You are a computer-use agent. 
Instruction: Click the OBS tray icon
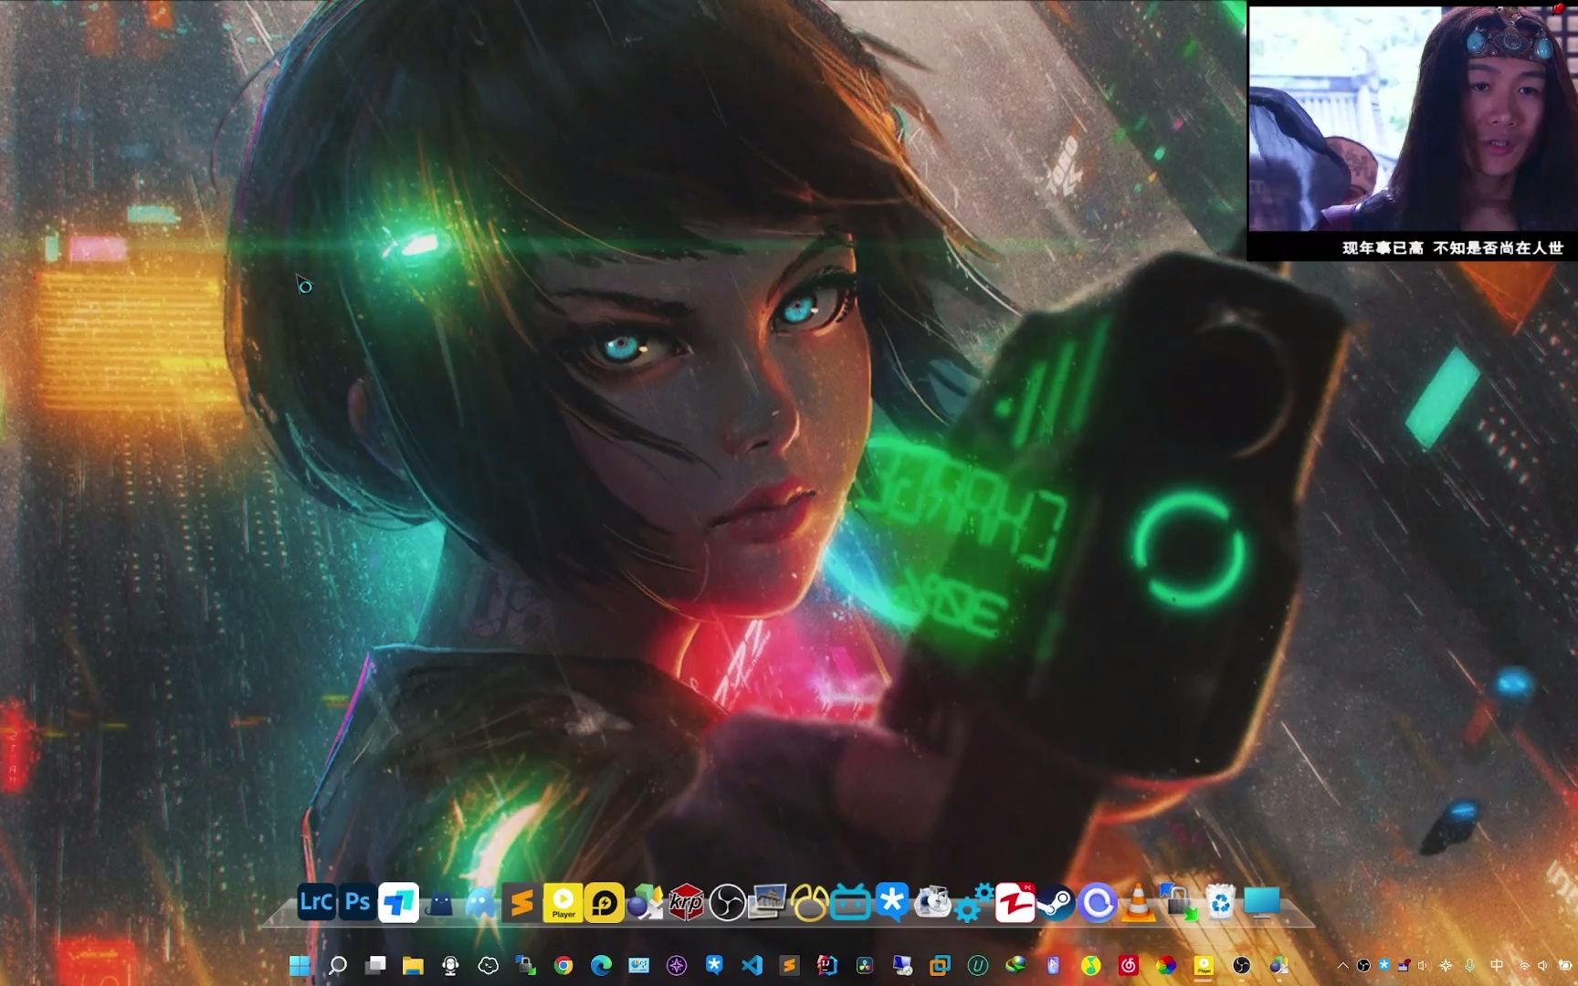coord(1363,966)
